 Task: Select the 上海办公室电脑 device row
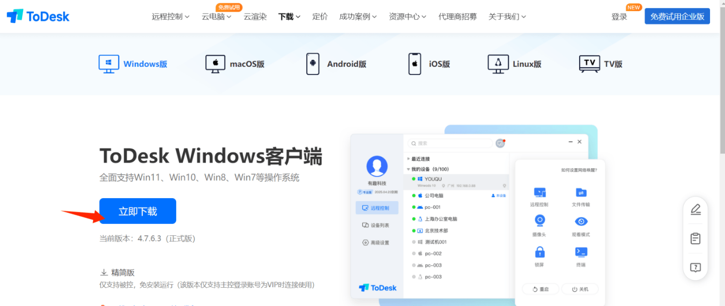456,219
